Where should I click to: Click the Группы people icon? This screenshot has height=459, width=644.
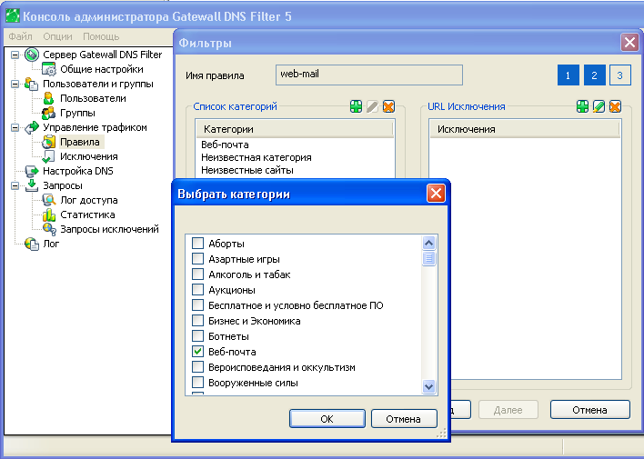49,113
